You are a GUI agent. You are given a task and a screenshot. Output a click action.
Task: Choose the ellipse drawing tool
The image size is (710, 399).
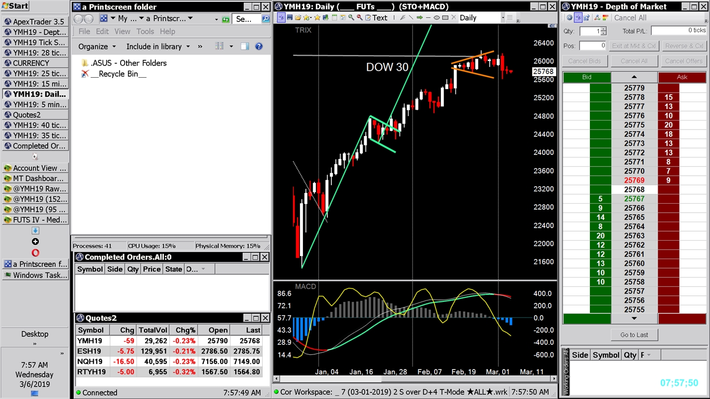(x=436, y=17)
